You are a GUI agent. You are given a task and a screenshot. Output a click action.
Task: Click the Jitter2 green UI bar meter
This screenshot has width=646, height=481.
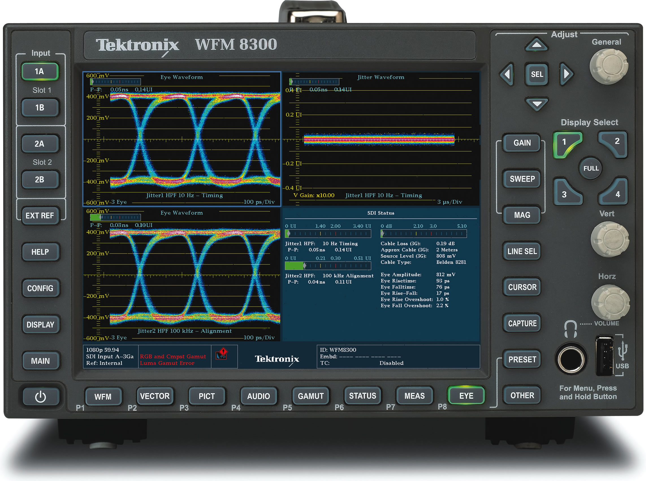[x=328, y=266]
